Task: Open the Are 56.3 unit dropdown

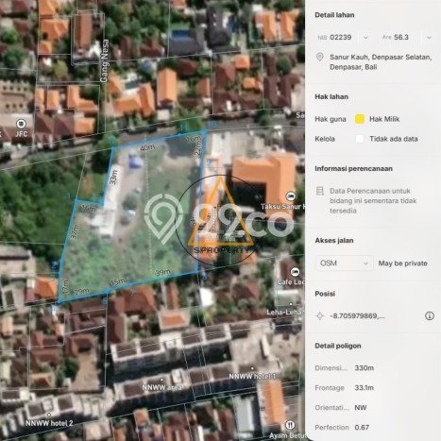Action: coord(429,38)
